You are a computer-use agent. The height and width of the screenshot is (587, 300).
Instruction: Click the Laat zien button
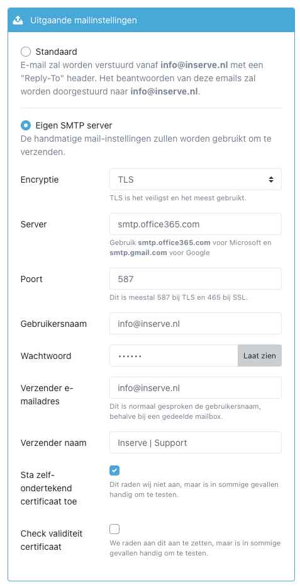[x=260, y=356]
